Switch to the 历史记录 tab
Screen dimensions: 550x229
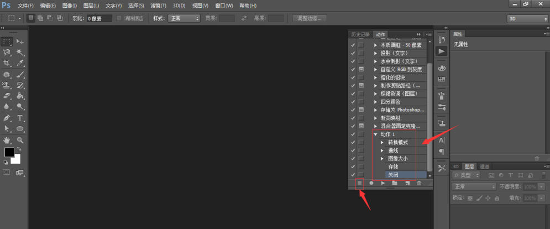pyautogui.click(x=361, y=34)
